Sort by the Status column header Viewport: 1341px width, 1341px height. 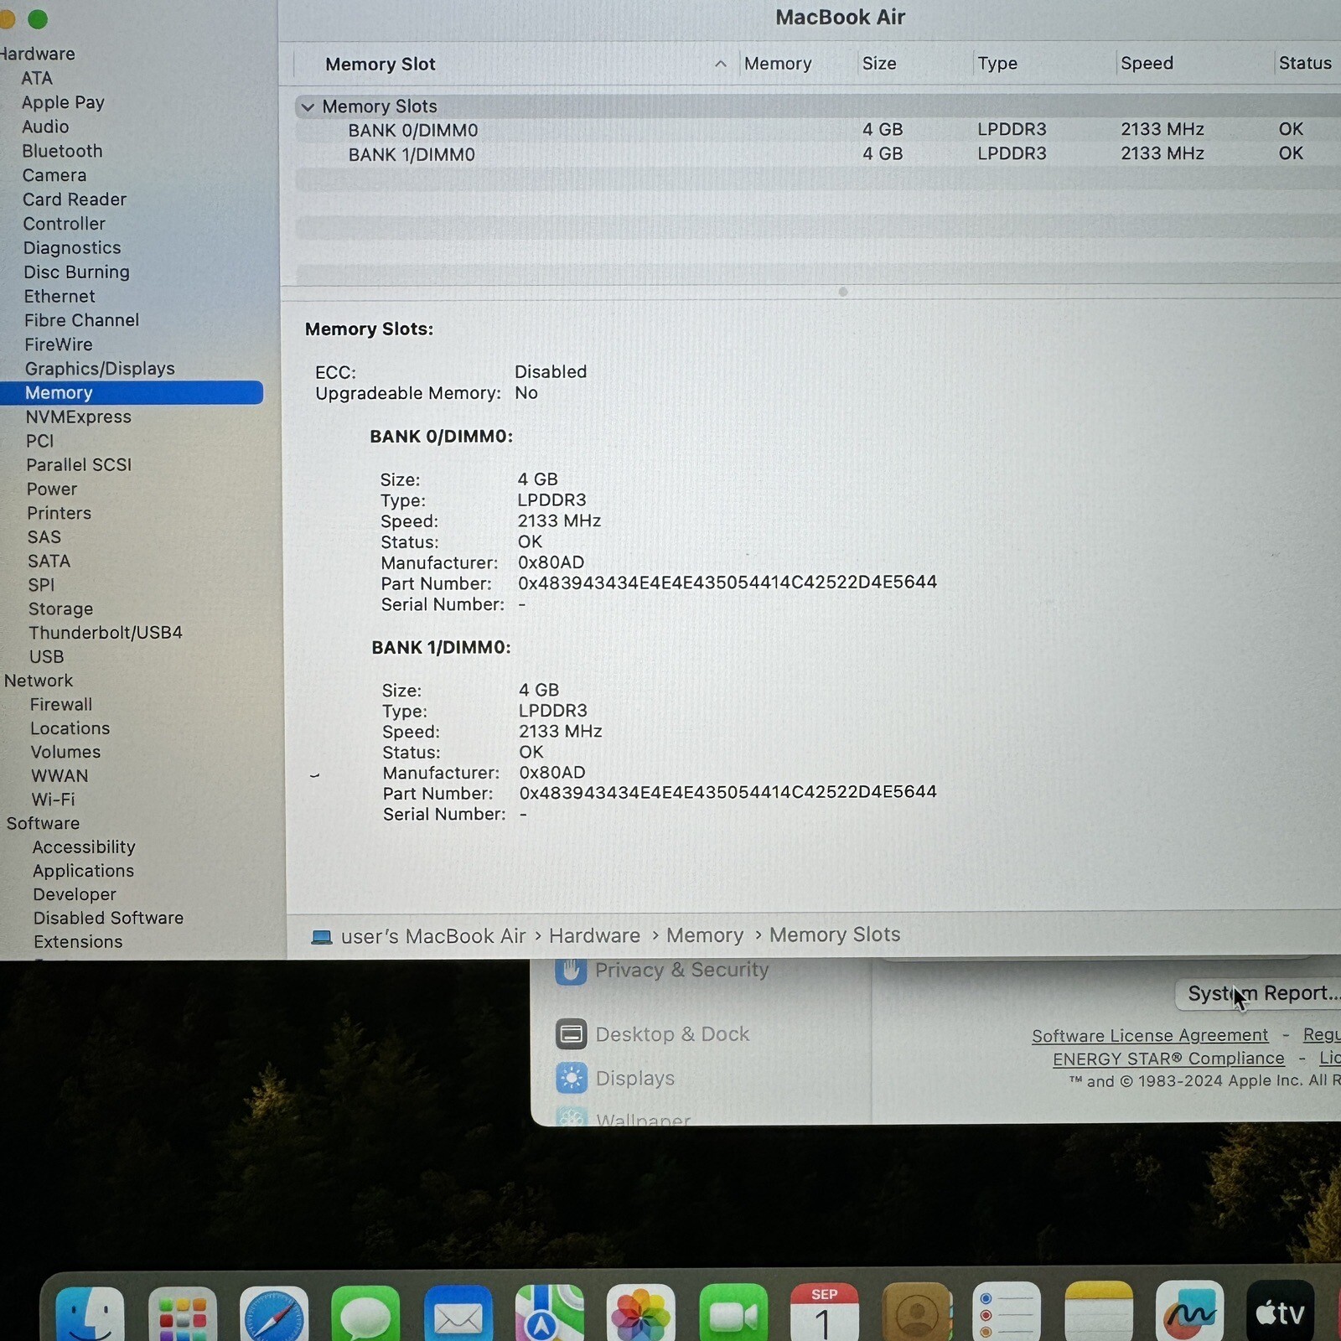pos(1305,63)
